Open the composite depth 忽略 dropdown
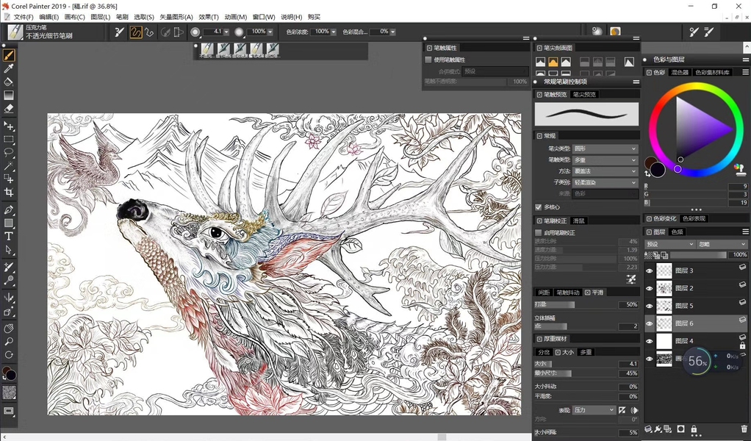The width and height of the screenshot is (751, 441). [x=721, y=244]
